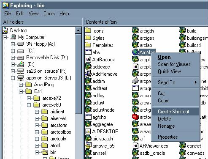
Task: Expand the aiclient folder node
Action: 37,112
